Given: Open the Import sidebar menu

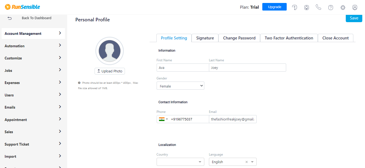Looking at the screenshot, I should tap(33, 156).
